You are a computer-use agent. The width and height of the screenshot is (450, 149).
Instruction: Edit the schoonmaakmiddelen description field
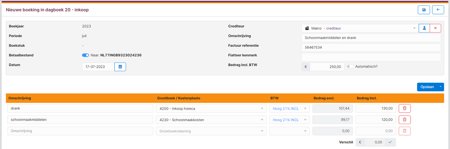80,120
